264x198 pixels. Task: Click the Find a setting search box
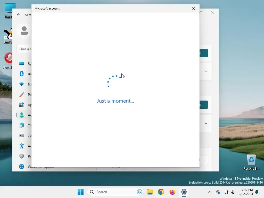24,49
